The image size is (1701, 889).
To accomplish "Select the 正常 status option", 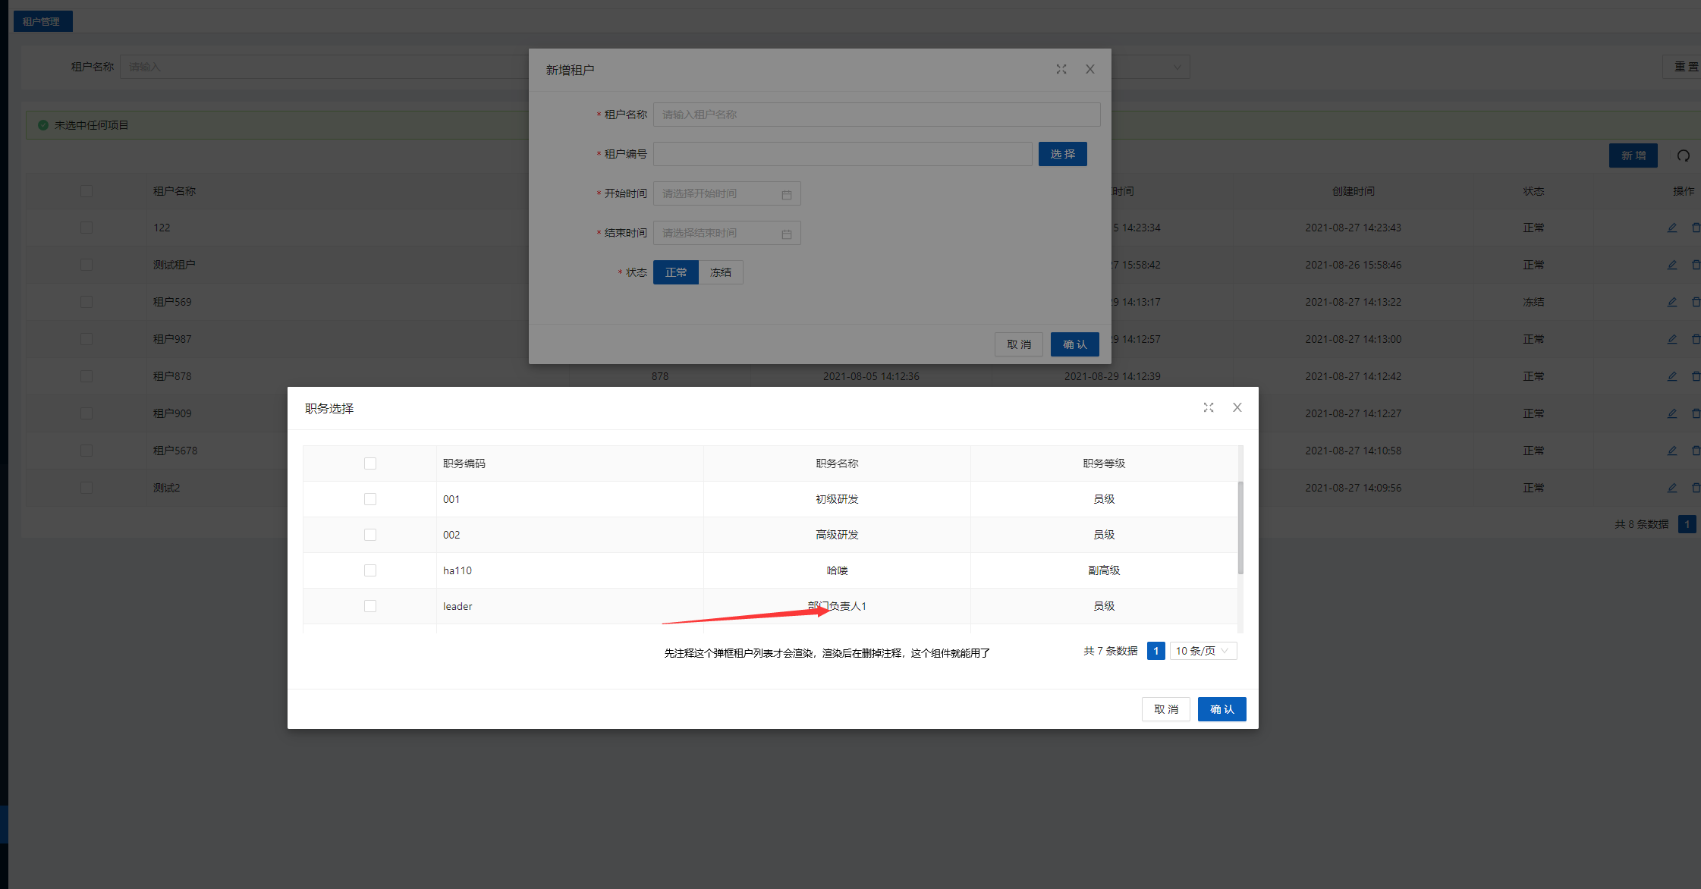I will pyautogui.click(x=675, y=272).
